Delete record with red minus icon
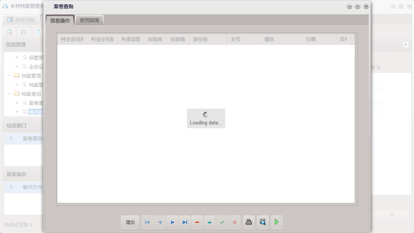 click(197, 222)
